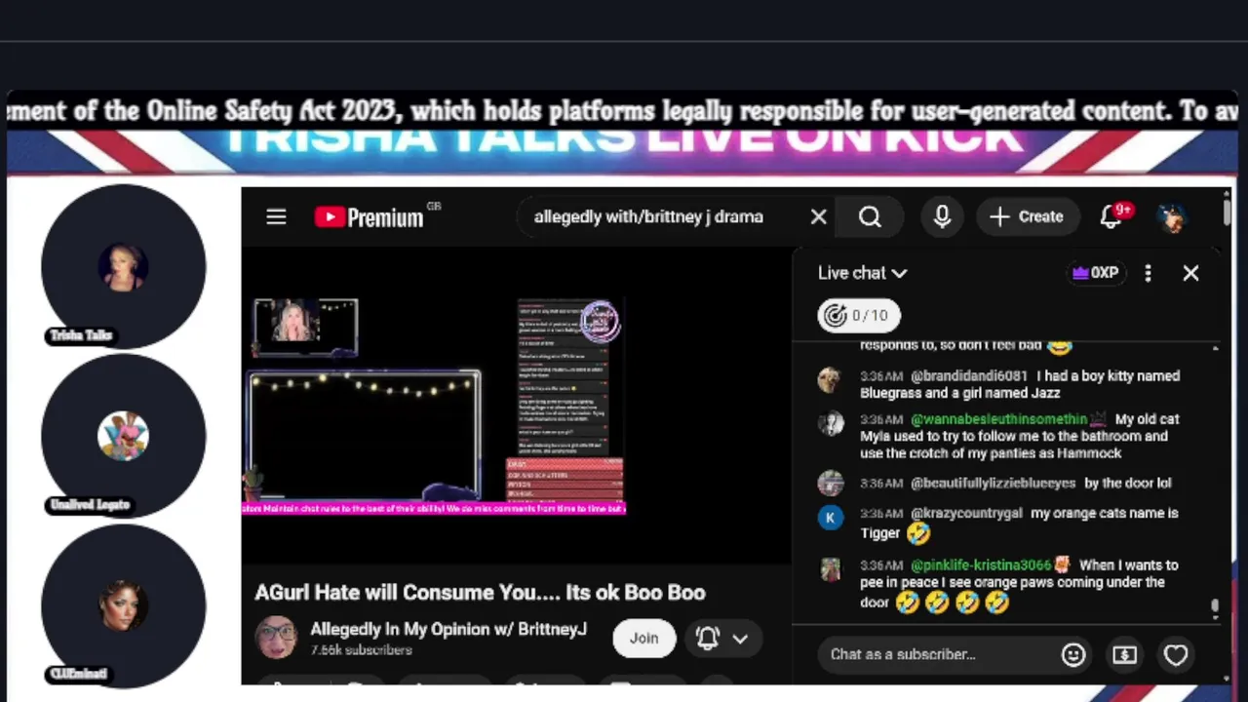The height and width of the screenshot is (702, 1248).
Task: Click avatar of @beautifullylizzieblueeyes in chat
Action: pyautogui.click(x=830, y=483)
